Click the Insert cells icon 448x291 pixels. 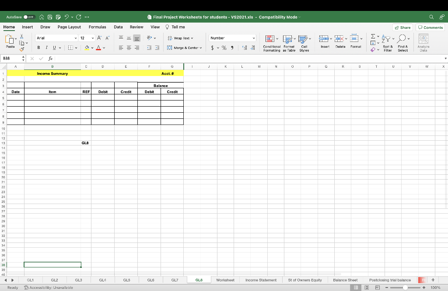point(324,38)
